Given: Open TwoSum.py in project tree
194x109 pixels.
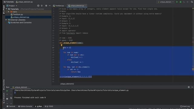Looking at the screenshot, I should pyautogui.click(x=18, y=15).
